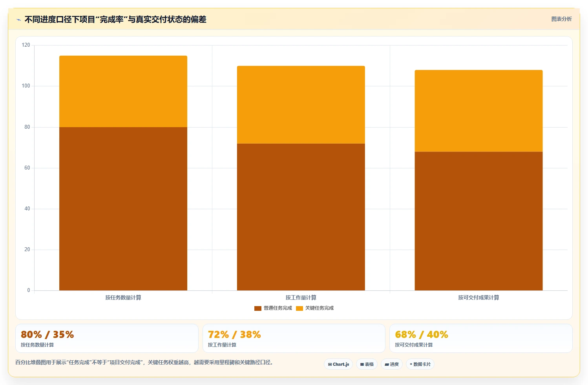Viewport: 588px width, 385px height.
Task: Open the 72% / 38% stat card
Action: (x=294, y=338)
